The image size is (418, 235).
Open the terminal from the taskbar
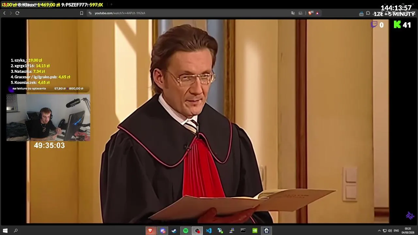coord(243,231)
